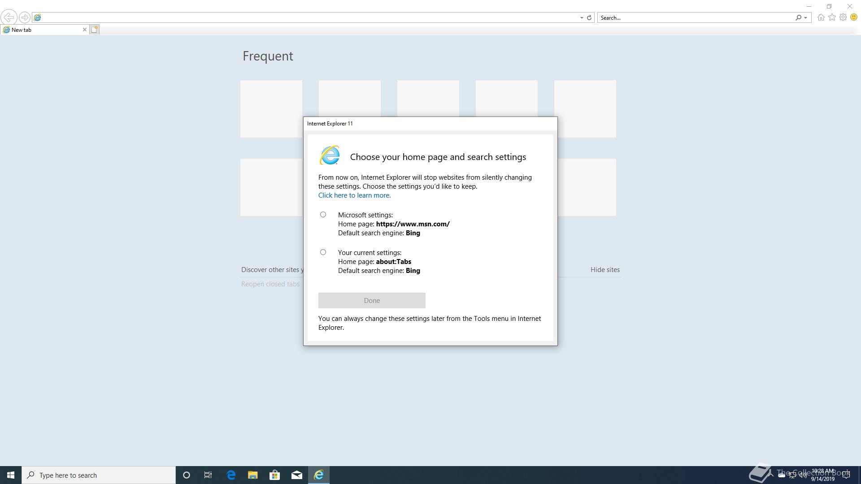The height and width of the screenshot is (484, 861).
Task: Select the New tab tab
Action: point(44,30)
